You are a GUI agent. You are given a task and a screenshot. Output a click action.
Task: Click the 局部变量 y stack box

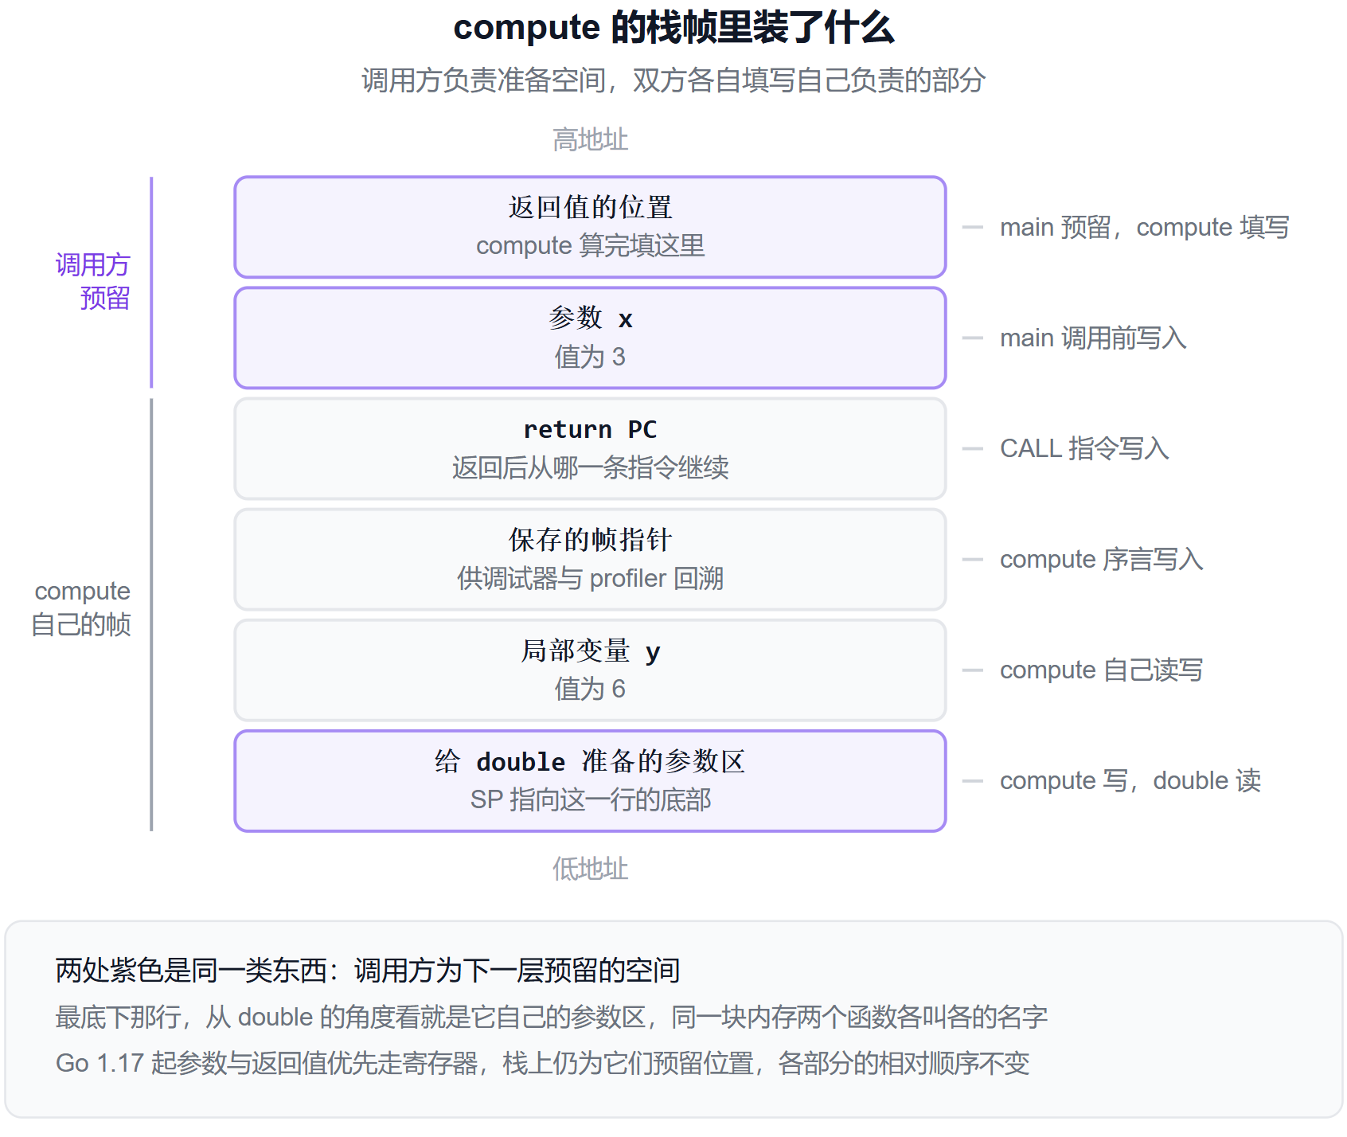point(590,670)
